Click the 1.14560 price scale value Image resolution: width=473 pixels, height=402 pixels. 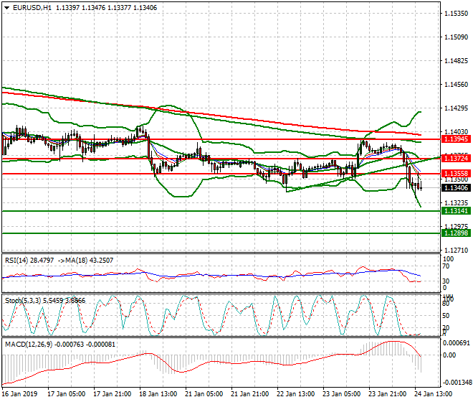[x=456, y=85]
